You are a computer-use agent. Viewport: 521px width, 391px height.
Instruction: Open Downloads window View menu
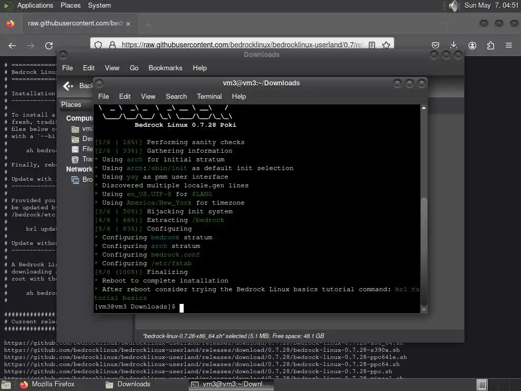112,68
